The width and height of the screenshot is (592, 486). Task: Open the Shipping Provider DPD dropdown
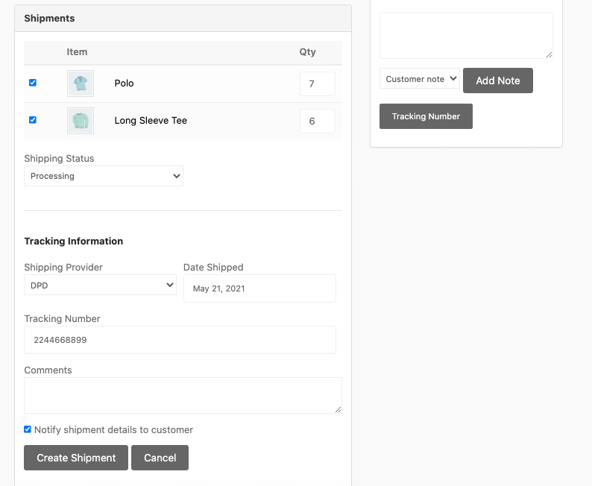[x=100, y=285]
